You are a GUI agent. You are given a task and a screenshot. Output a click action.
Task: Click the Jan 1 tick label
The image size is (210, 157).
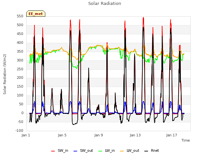click(x=26, y=135)
